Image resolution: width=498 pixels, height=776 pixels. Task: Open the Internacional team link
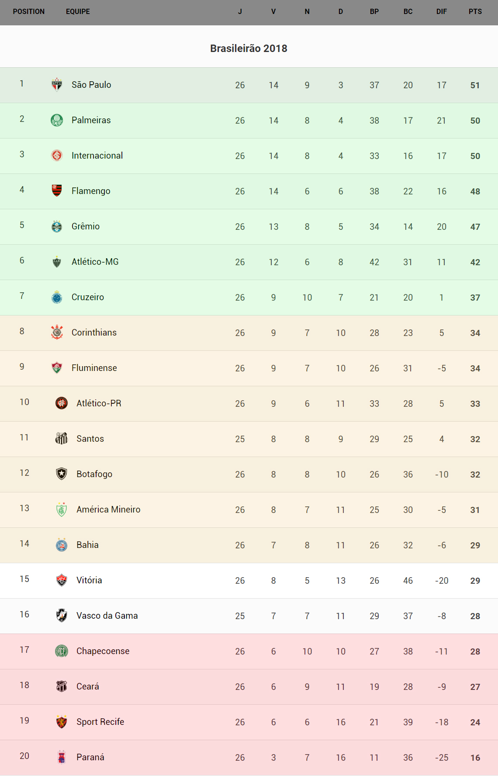click(x=97, y=156)
